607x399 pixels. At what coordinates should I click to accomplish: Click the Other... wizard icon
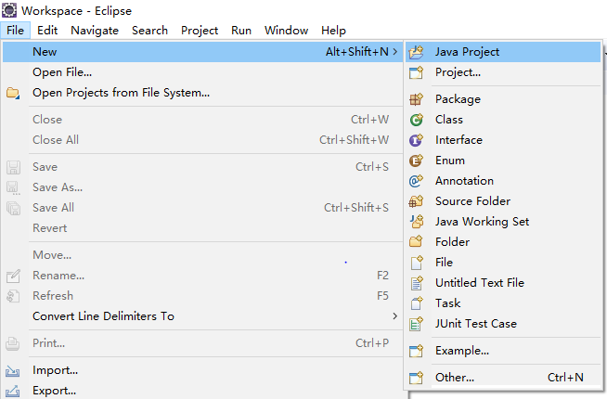click(416, 378)
